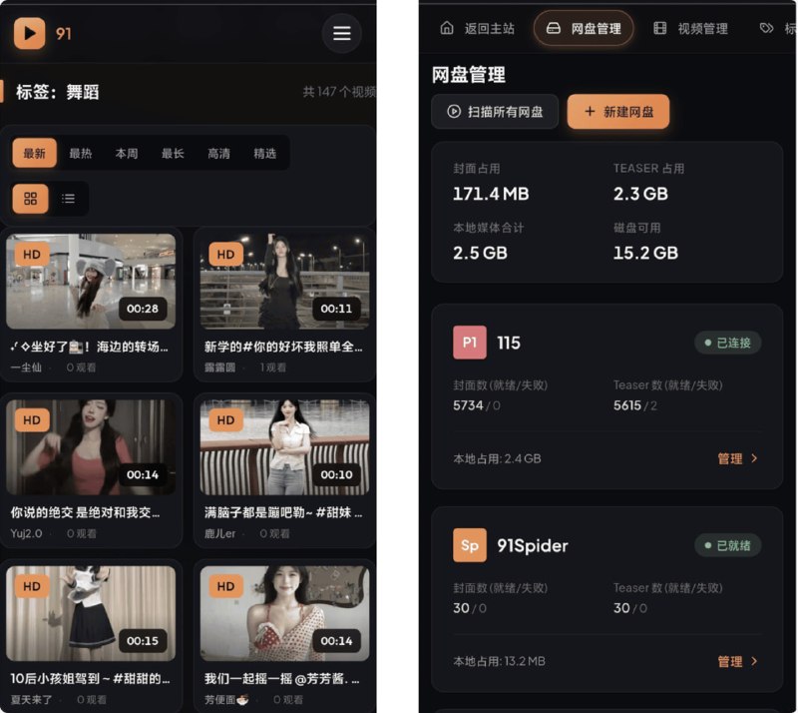This screenshot has width=798, height=713.
Task: Open 管理 for the 115 drive
Action: pyautogui.click(x=737, y=458)
